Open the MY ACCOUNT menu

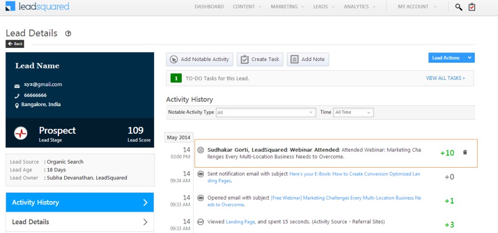417,7
